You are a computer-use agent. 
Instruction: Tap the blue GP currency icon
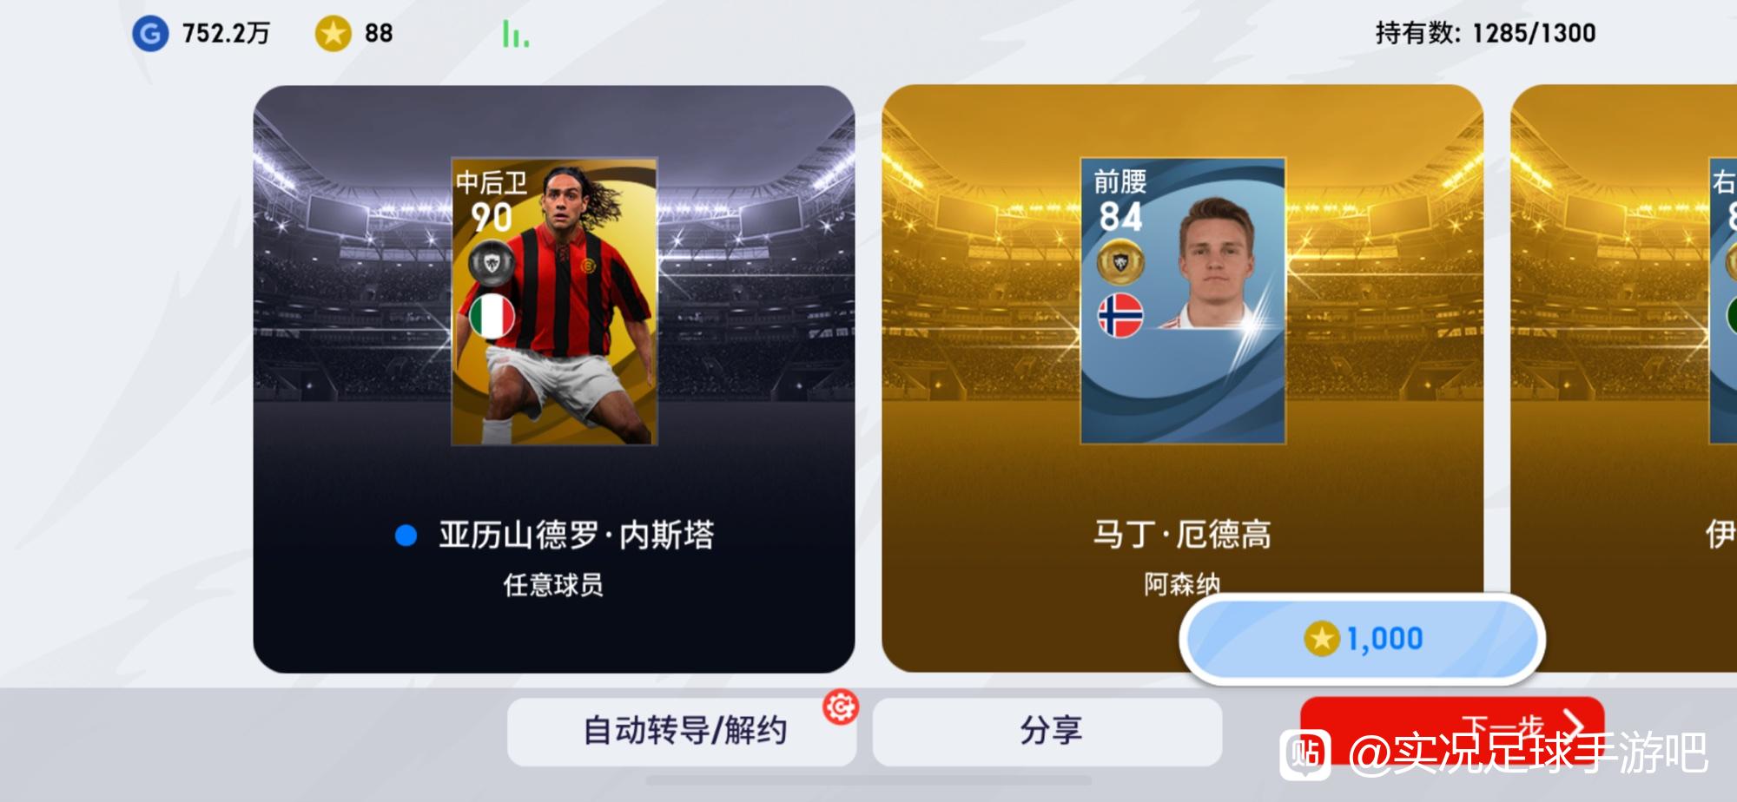[x=150, y=34]
